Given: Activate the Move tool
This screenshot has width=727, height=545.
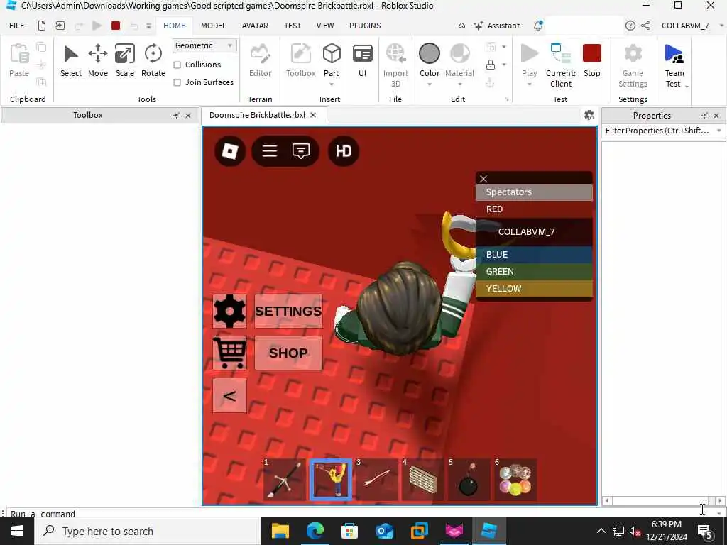Looking at the screenshot, I should 98,60.
